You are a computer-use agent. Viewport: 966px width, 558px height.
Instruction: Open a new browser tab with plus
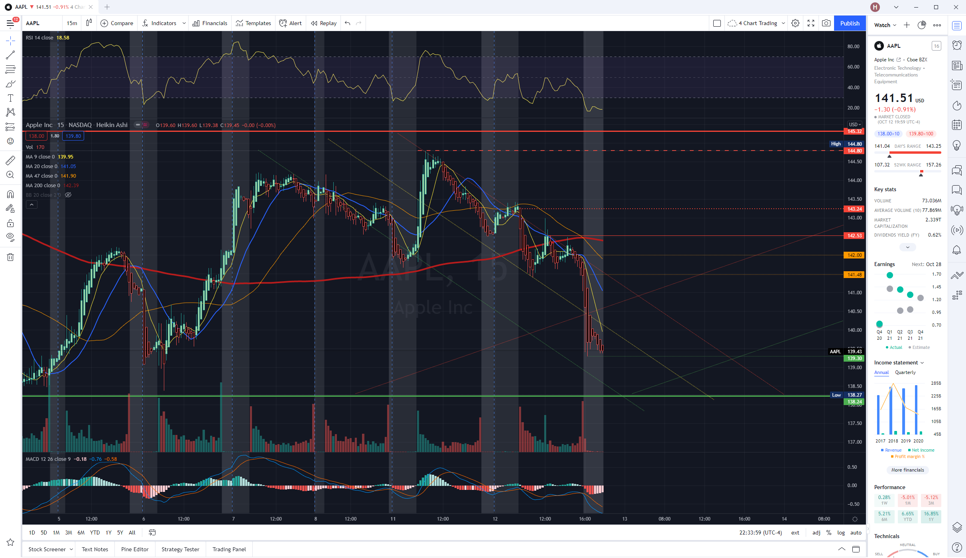107,7
